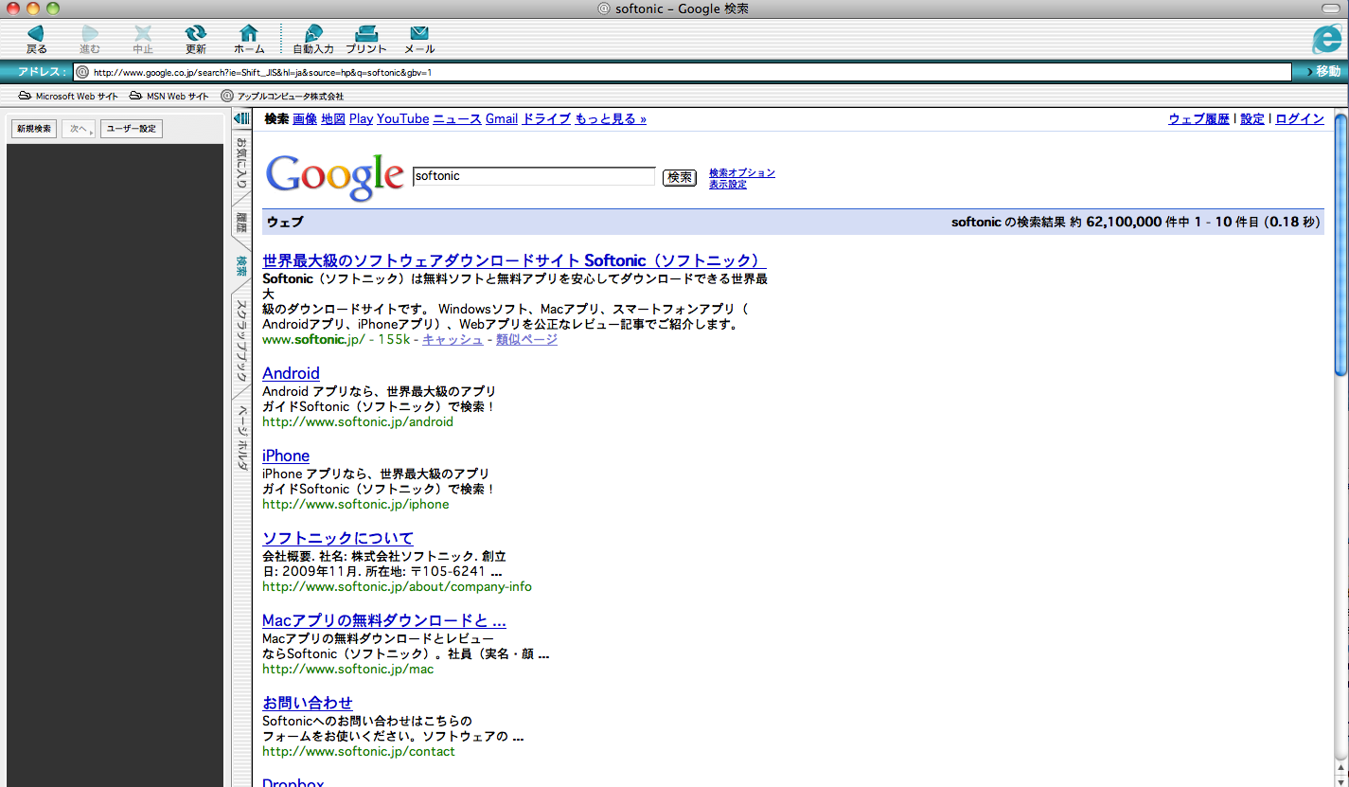Click the 自動入力 AutoFill icon

(x=313, y=34)
